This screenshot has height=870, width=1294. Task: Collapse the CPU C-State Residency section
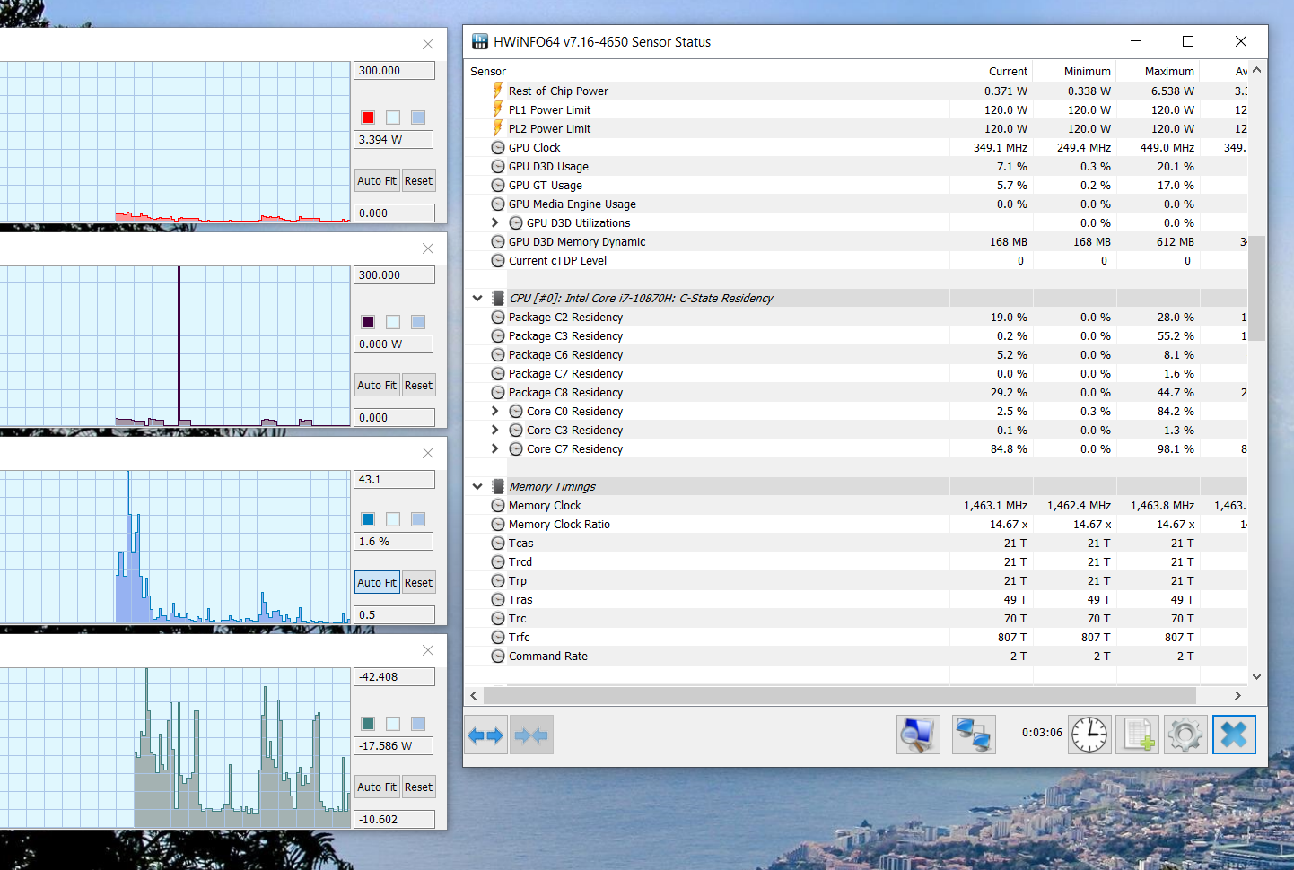click(x=477, y=298)
